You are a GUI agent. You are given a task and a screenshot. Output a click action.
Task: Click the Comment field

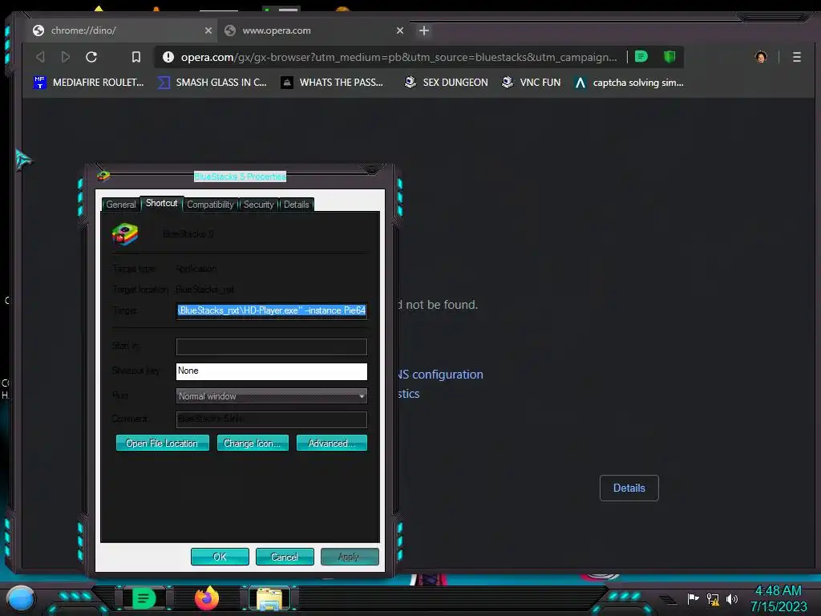pos(271,419)
